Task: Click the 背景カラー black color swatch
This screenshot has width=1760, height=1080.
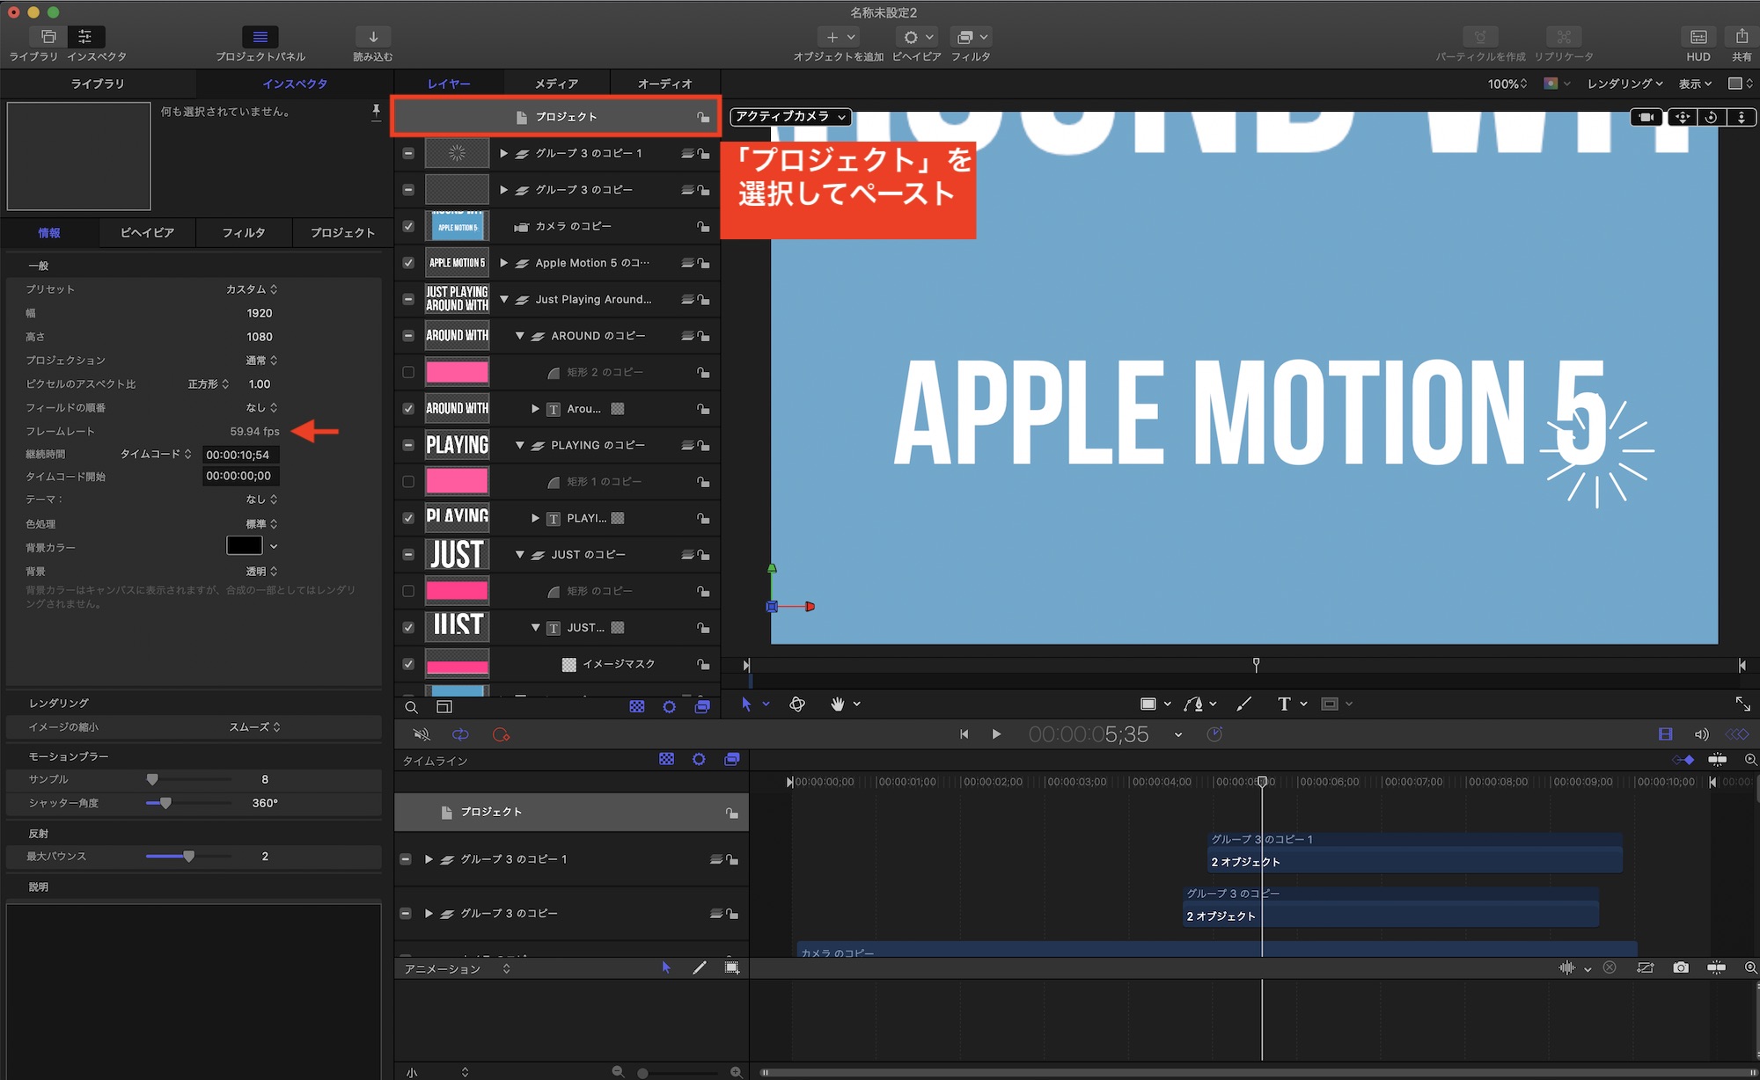Action: pos(244,546)
